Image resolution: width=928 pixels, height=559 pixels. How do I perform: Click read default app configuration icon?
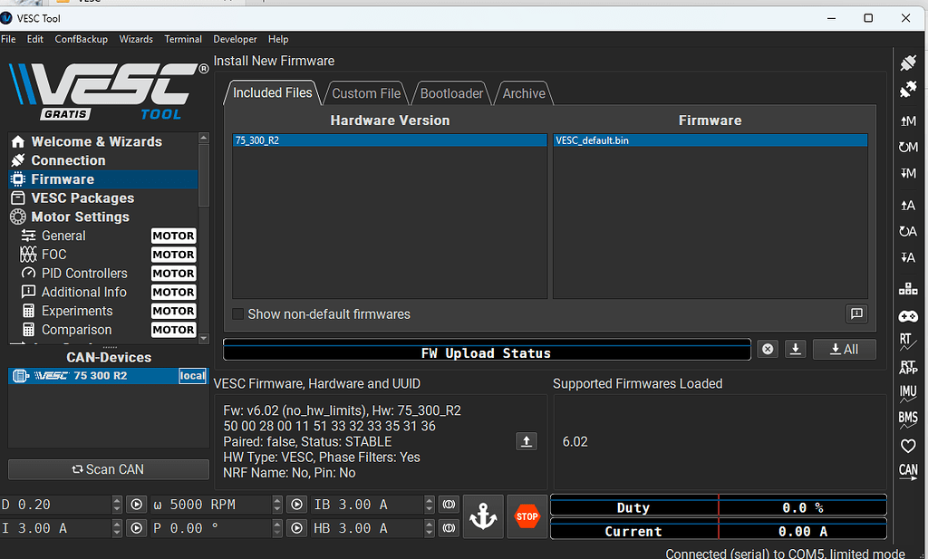(x=908, y=231)
